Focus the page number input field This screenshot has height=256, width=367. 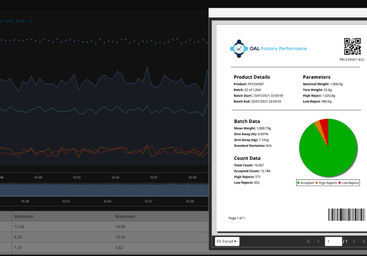[333, 241]
